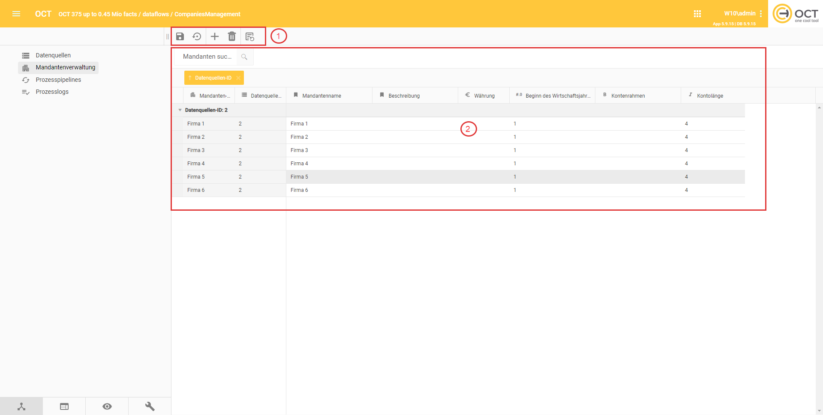Open the hamburger menu
The height and width of the screenshot is (415, 823).
16,14
